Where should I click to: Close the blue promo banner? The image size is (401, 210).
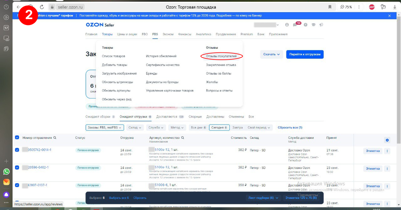click(389, 16)
